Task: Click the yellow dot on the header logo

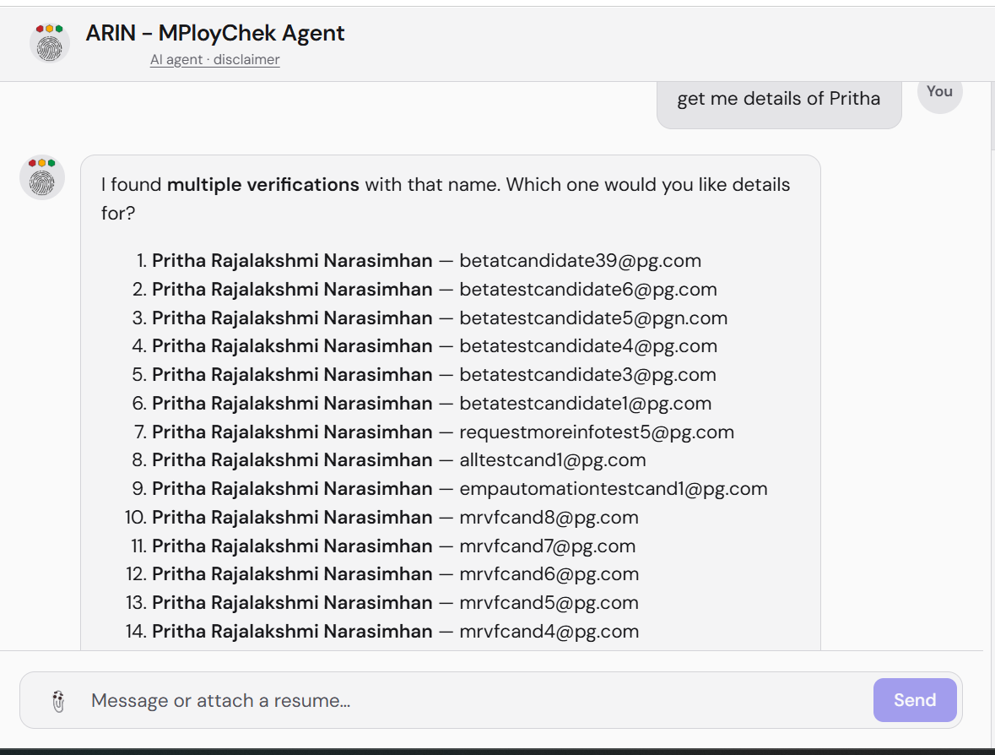Action: (50, 28)
